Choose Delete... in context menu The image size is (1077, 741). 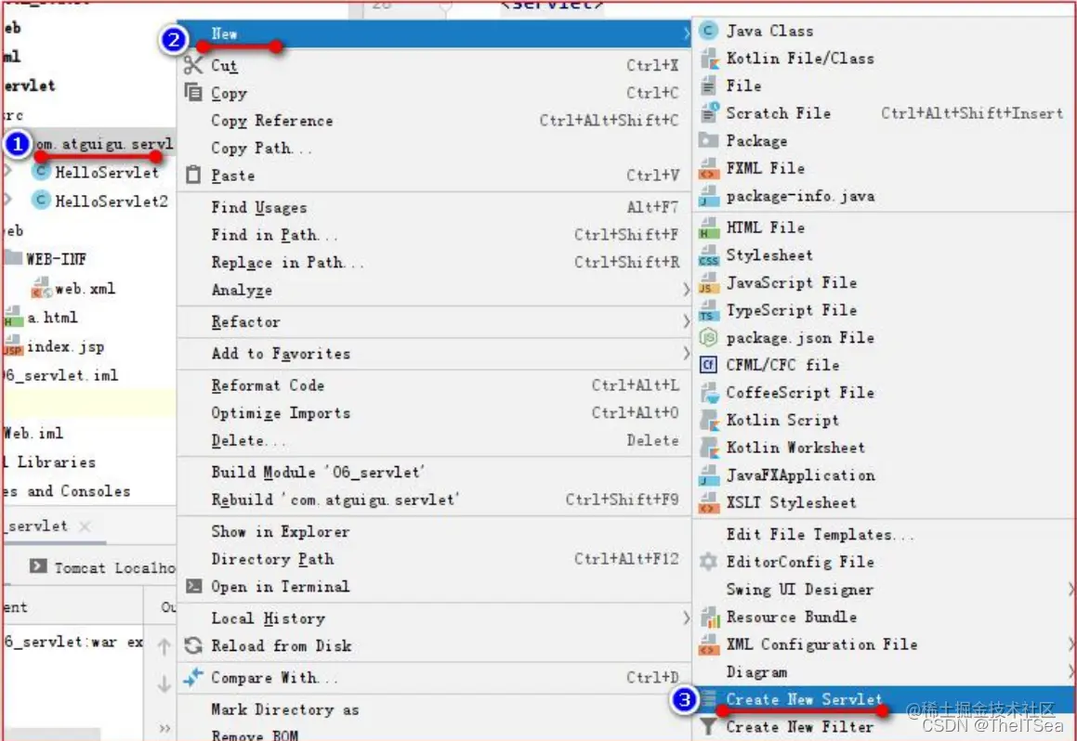[x=434, y=440]
